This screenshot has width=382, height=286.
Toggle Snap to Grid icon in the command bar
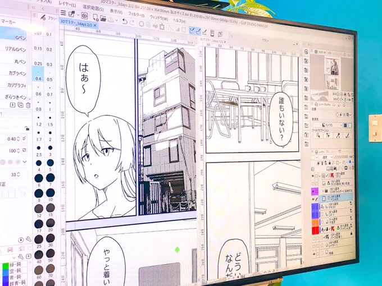tap(204, 31)
